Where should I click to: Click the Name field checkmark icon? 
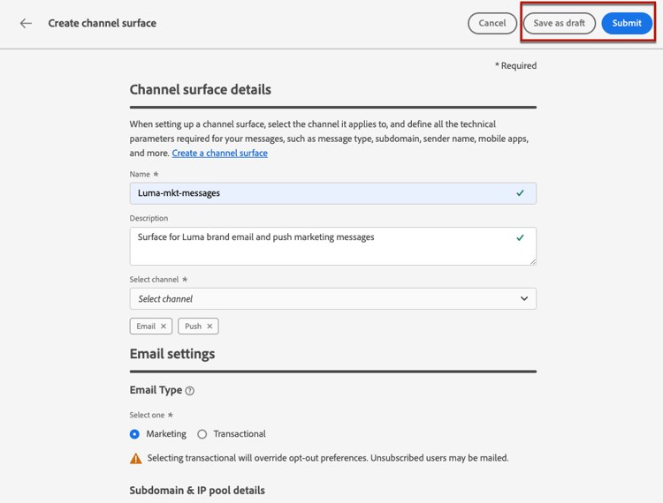(520, 193)
